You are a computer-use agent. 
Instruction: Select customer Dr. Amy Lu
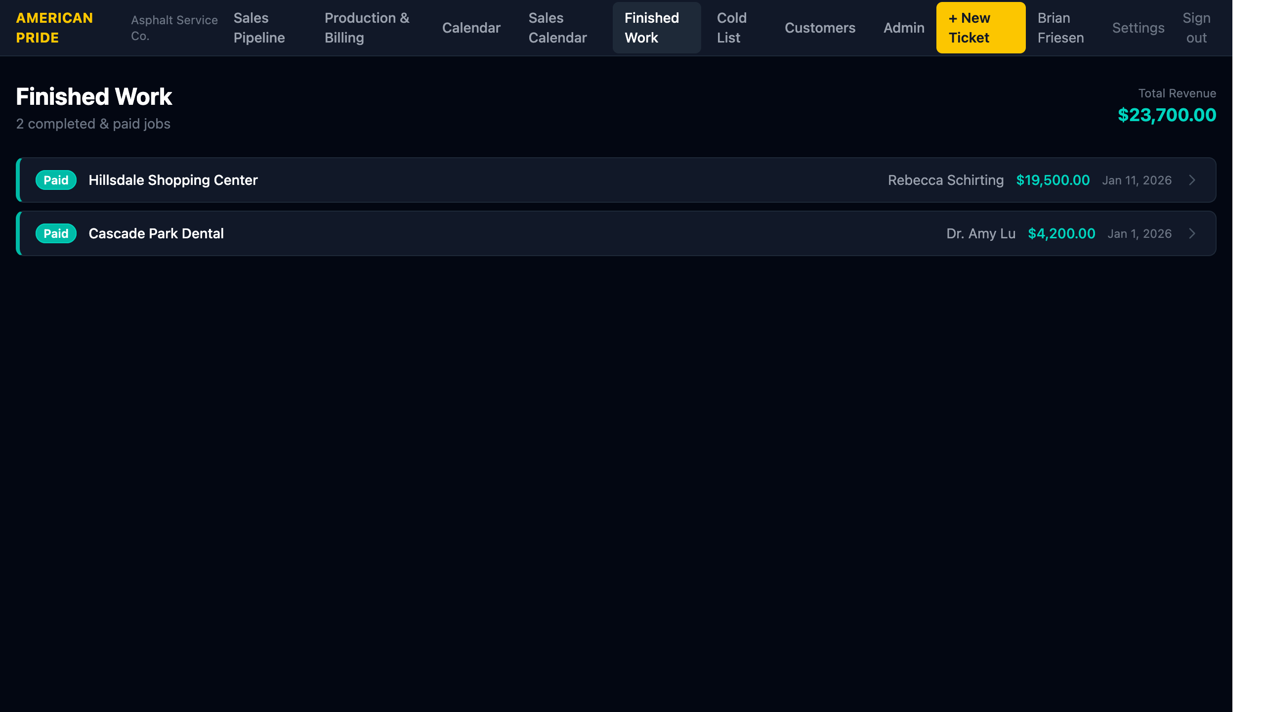(x=981, y=233)
